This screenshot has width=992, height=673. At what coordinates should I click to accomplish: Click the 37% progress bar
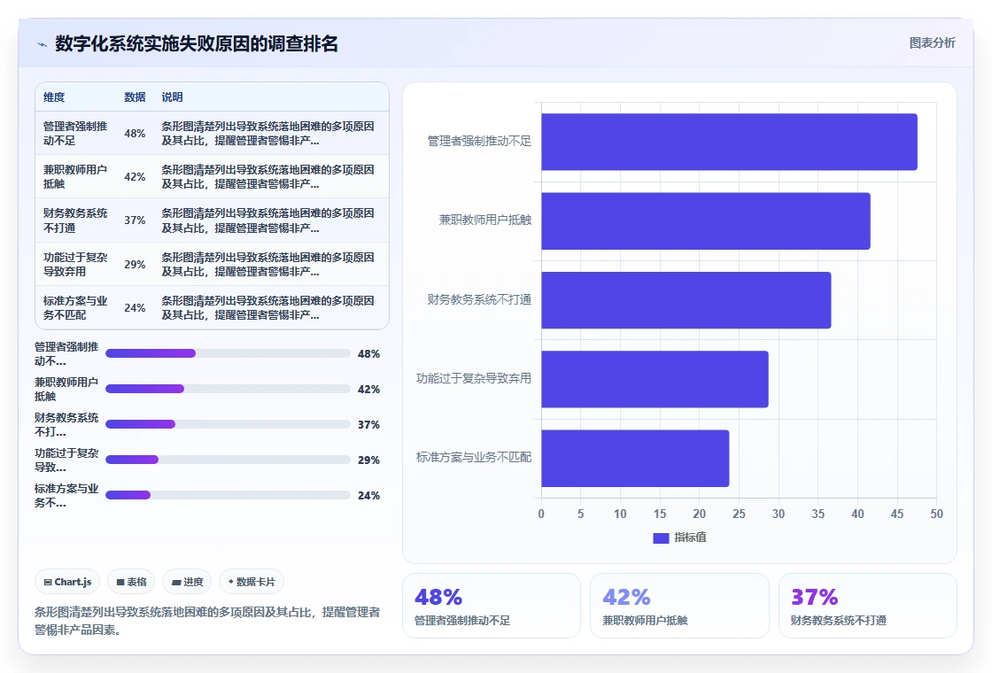click(228, 424)
